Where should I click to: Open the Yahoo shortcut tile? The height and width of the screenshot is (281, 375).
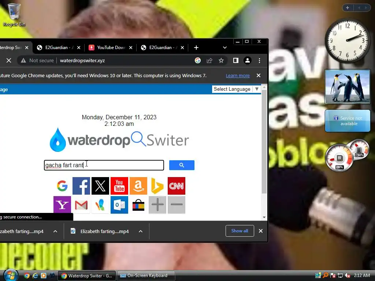pos(62,205)
